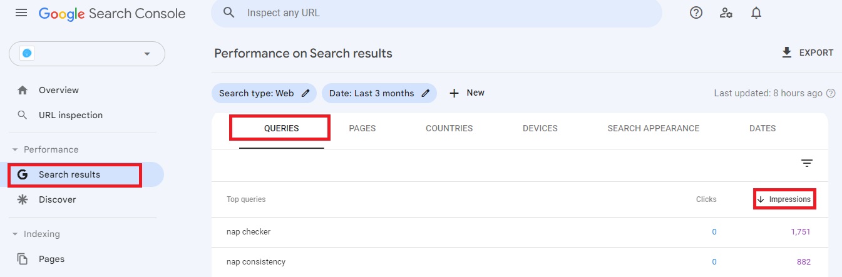Open the hamburger main menu
This screenshot has width=842, height=277.
(x=21, y=13)
